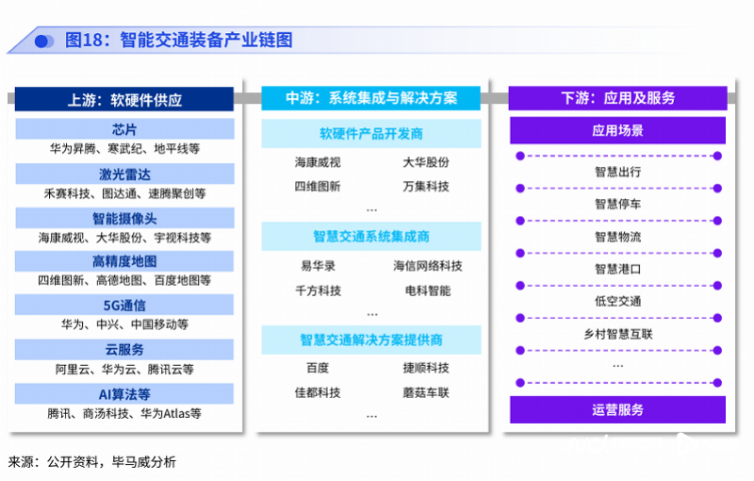The height and width of the screenshot is (481, 754).
Task: Click the text 华为、中兴、中国移动等
Action: (x=124, y=324)
